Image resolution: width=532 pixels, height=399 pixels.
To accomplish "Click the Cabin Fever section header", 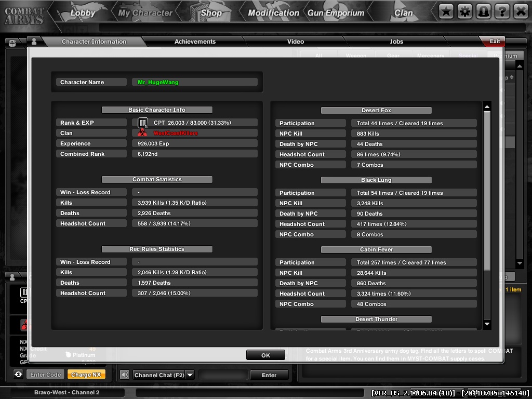I will [x=376, y=249].
